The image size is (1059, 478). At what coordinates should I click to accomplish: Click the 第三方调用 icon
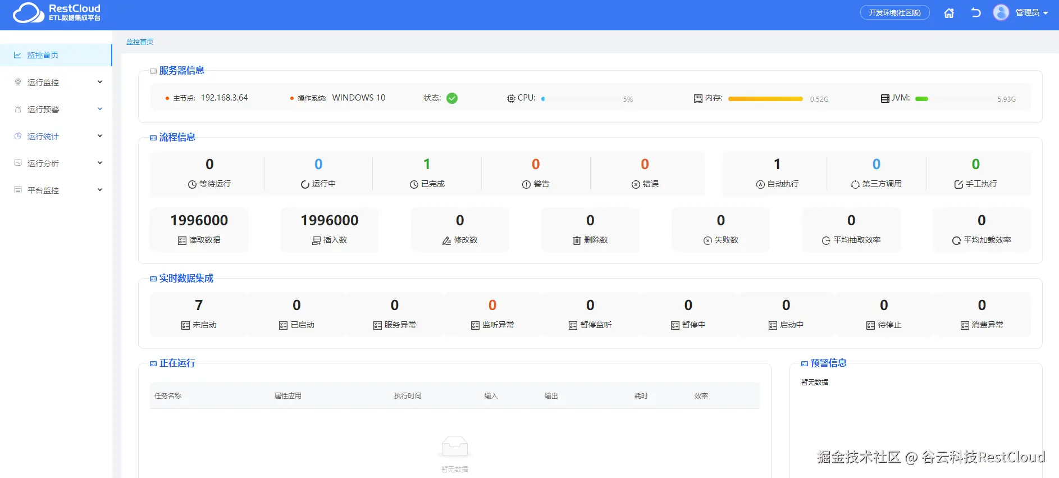pos(855,184)
